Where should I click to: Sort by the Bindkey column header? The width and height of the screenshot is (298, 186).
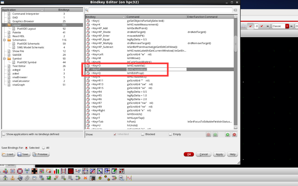[105, 17]
